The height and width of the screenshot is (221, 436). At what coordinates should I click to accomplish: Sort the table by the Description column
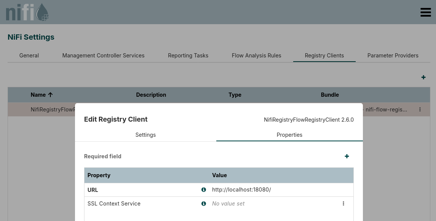(151, 95)
